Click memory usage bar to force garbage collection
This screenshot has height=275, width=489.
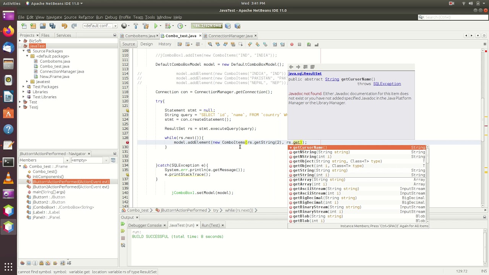[207, 26]
